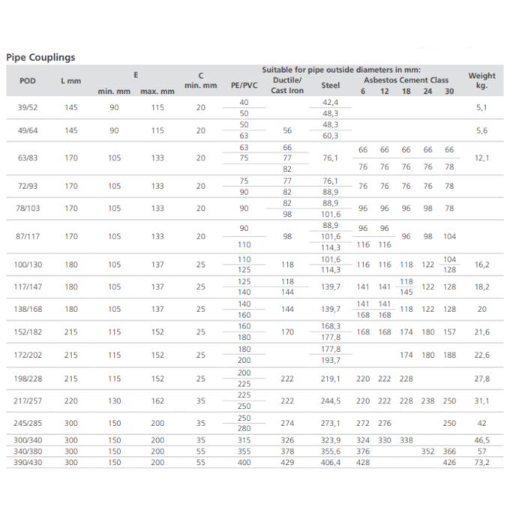525x525 pixels.
Task: Click the 217/257 POD row label
Action: pos(27,401)
